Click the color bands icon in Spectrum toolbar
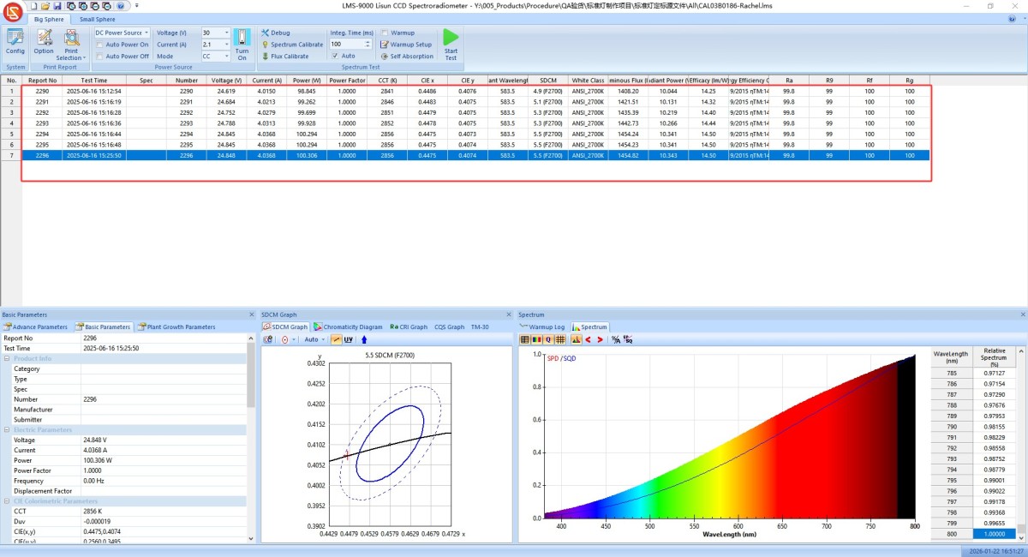This screenshot has width=1028, height=557. click(537, 339)
